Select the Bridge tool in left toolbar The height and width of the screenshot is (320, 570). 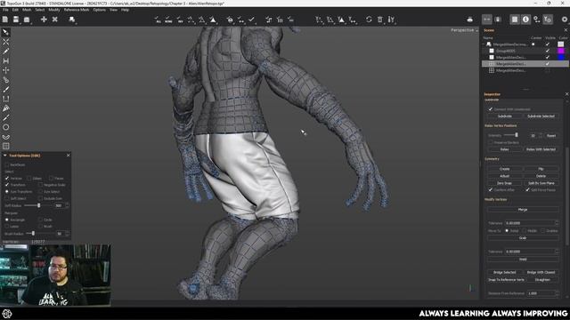pyautogui.click(x=5, y=60)
